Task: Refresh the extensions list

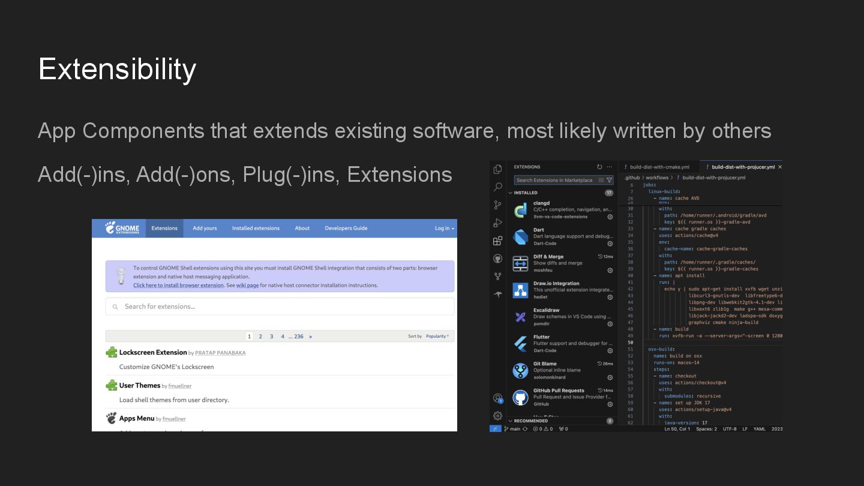Action: (x=599, y=167)
